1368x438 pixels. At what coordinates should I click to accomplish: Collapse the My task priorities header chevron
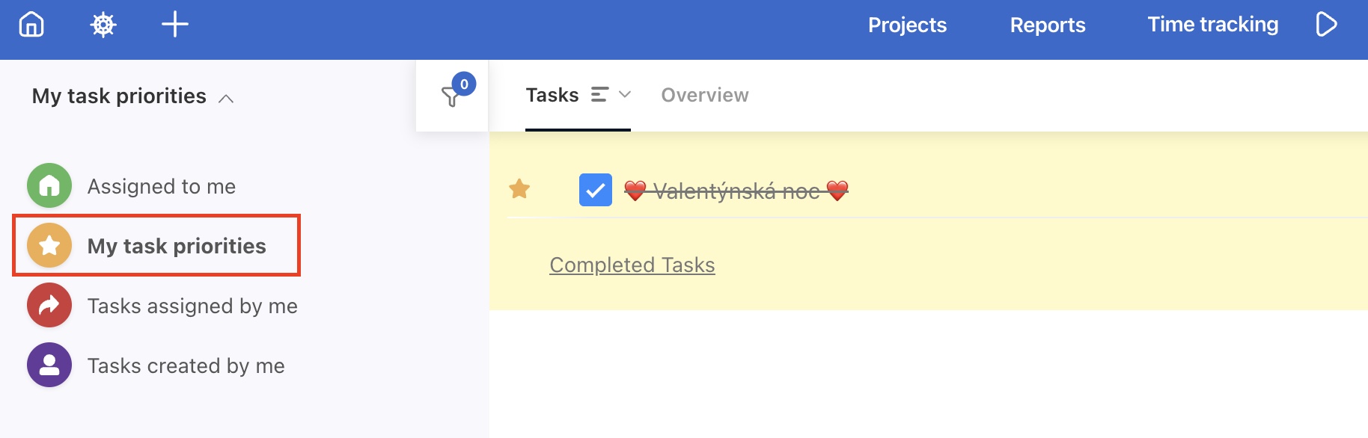pyautogui.click(x=226, y=99)
